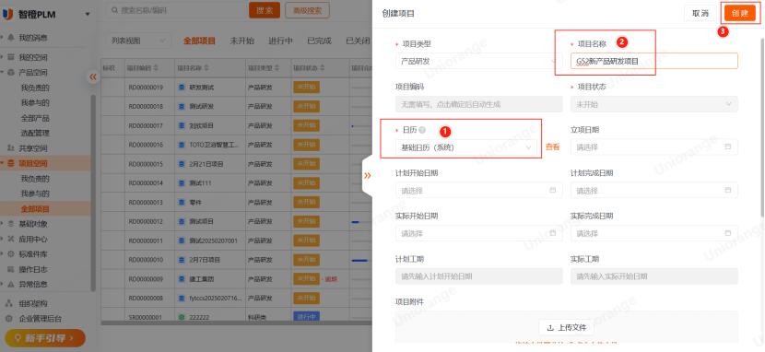Click the 项目空间 stack icon
The image size is (765, 352).
[x=11, y=163]
